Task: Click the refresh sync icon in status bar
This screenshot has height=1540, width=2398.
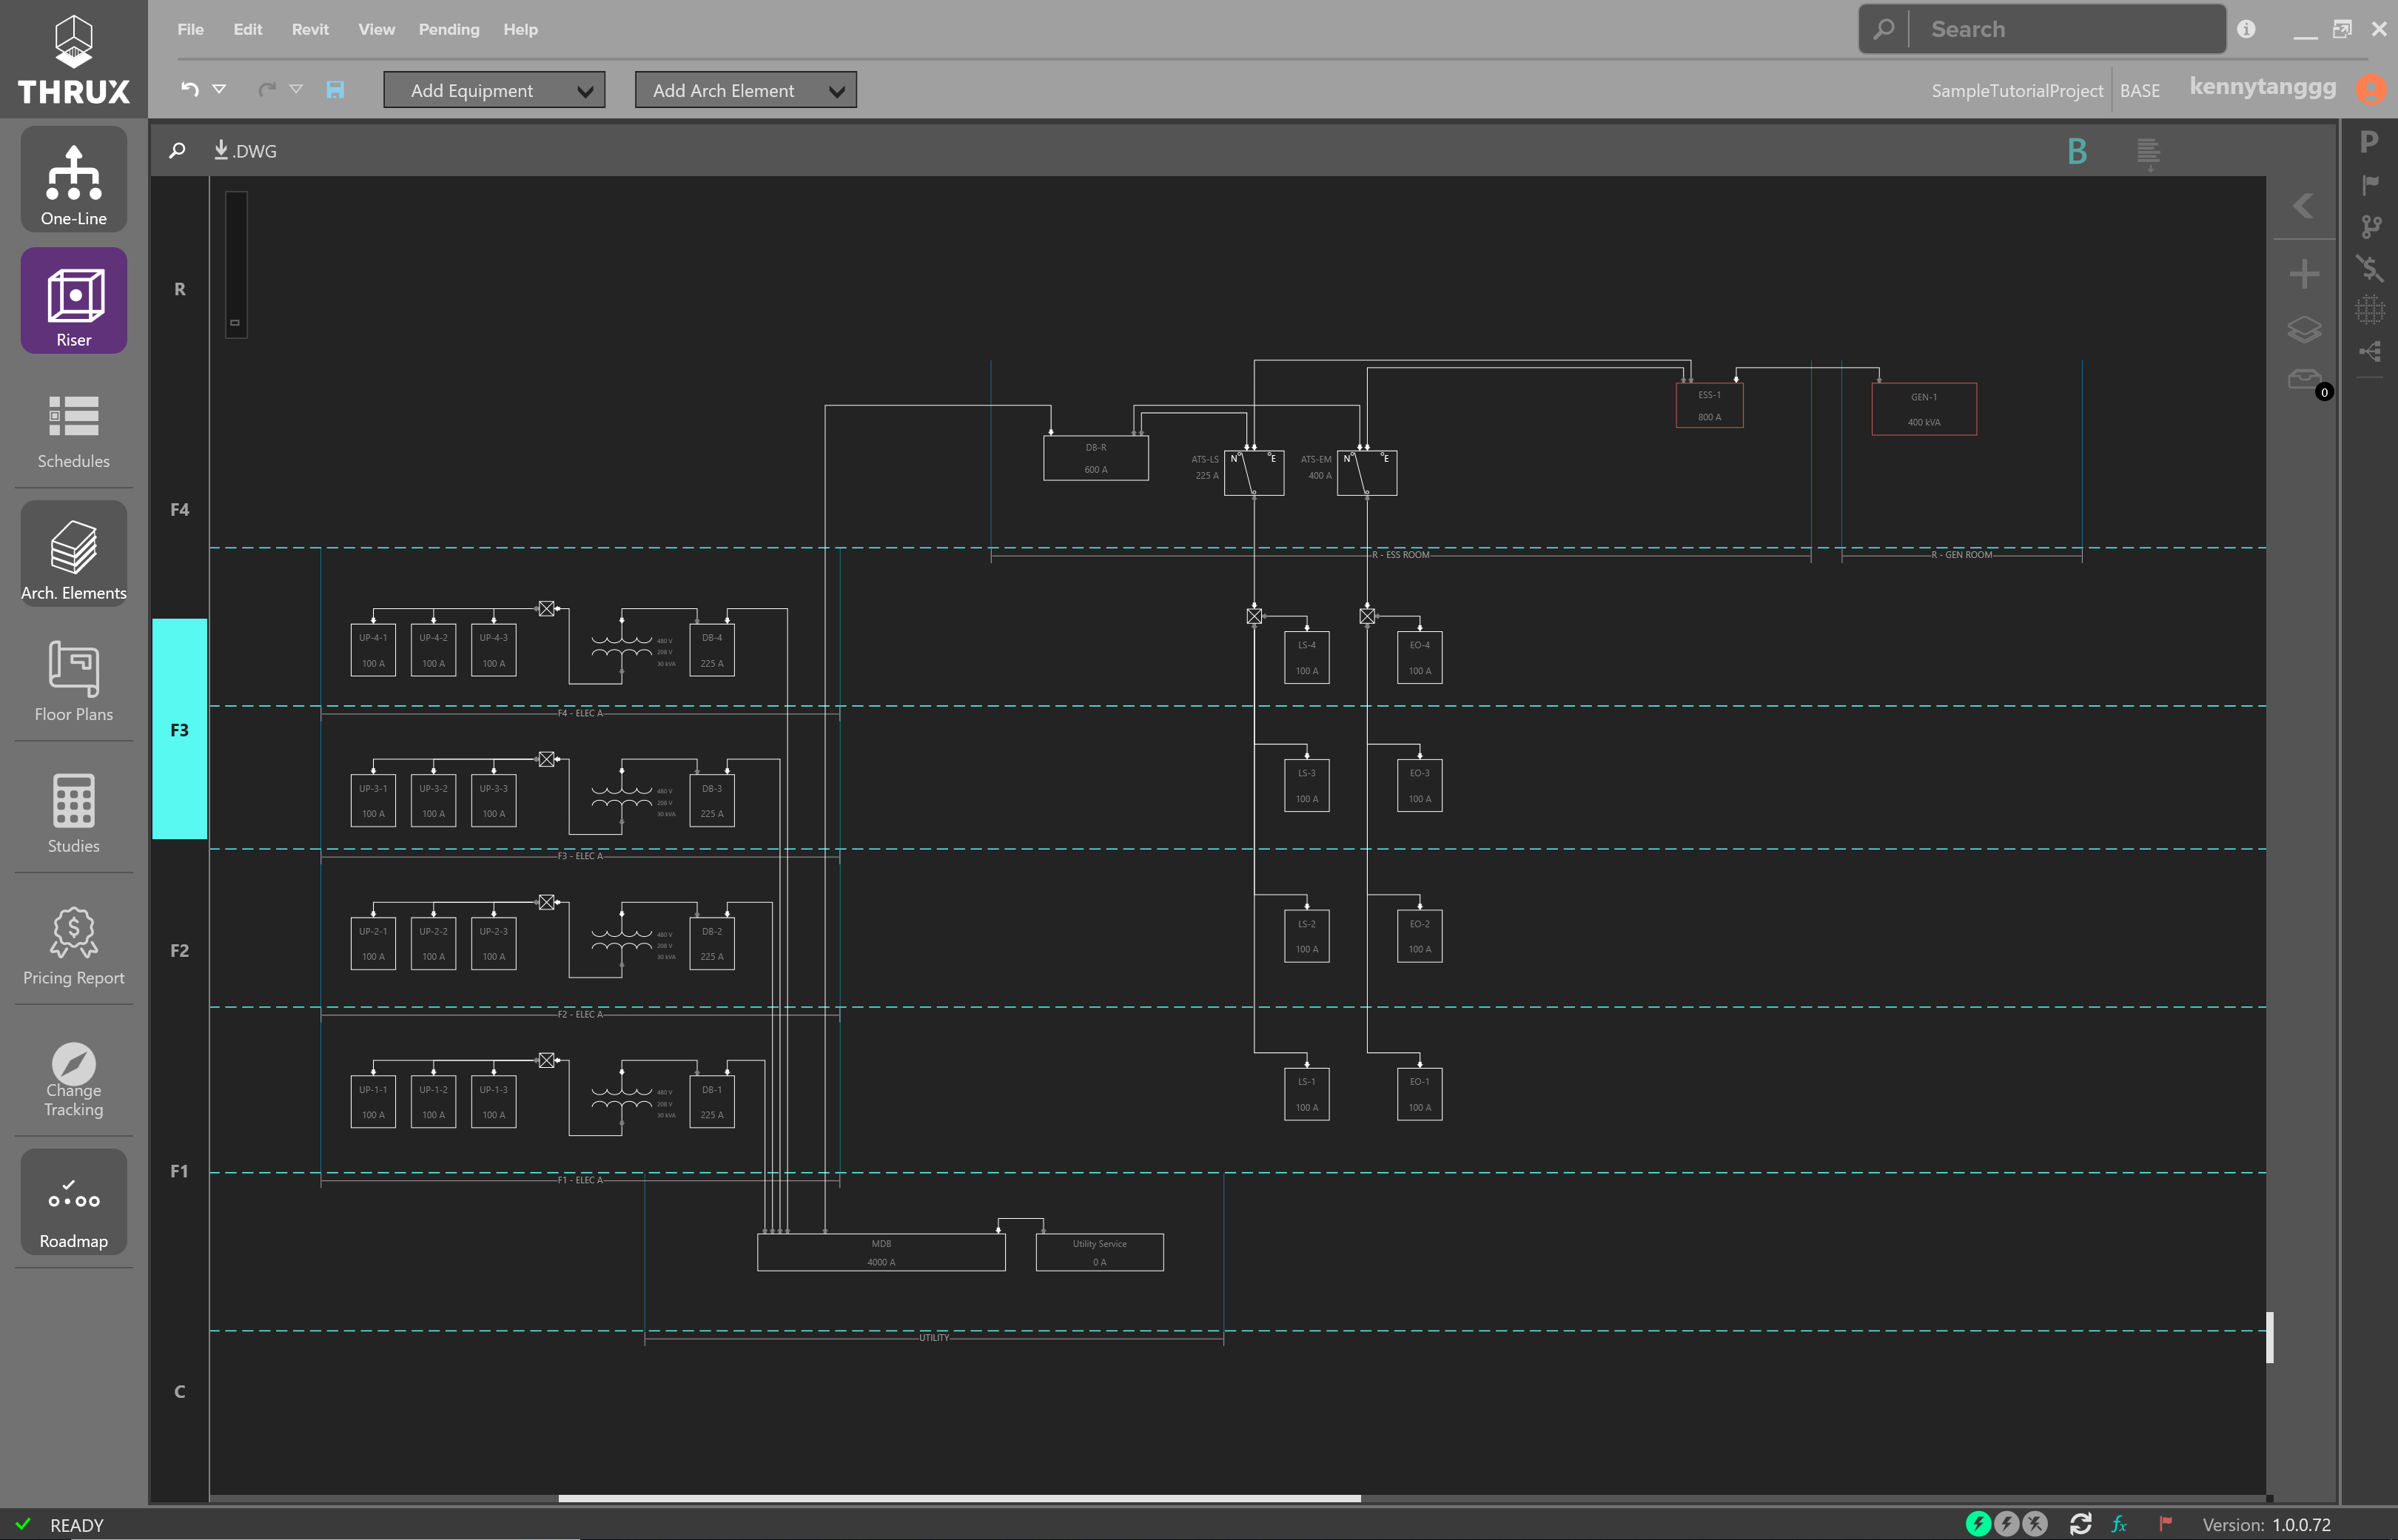Action: pyautogui.click(x=2081, y=1524)
